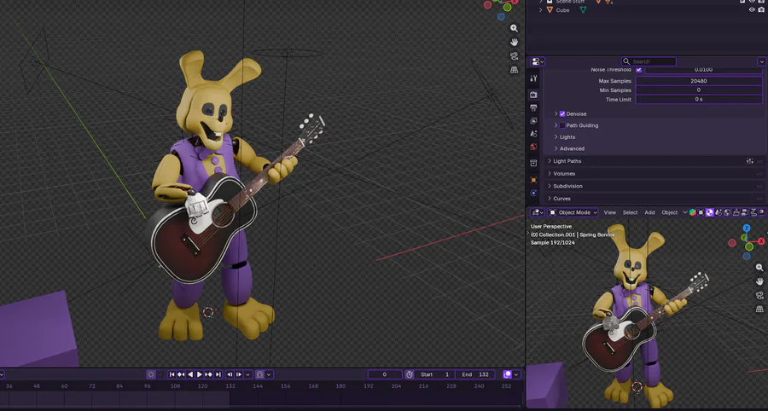
Task: Toggle the Noise Threshold checkbox
Action: tap(638, 69)
